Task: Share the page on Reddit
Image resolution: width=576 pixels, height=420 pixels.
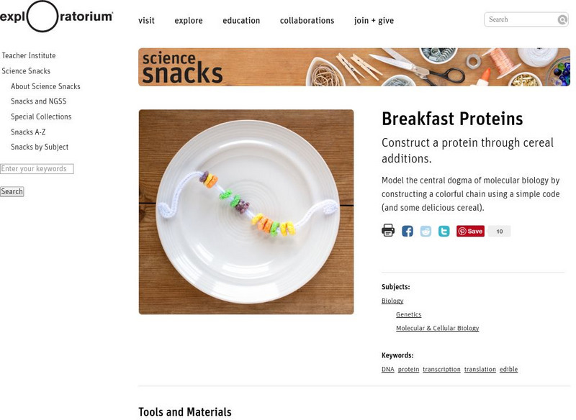Action: coord(426,232)
